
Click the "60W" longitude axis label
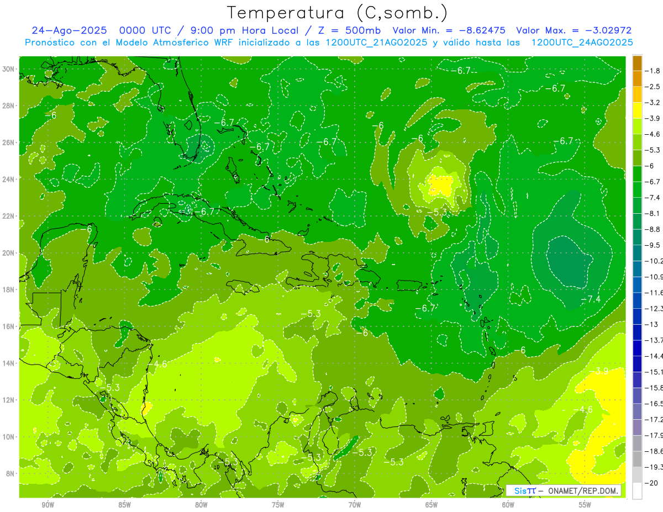coord(508,505)
